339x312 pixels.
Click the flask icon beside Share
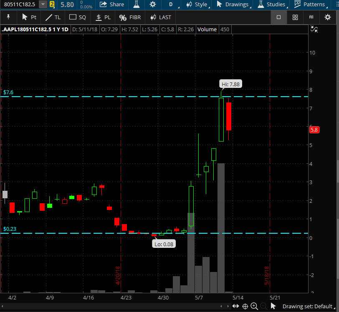click(x=137, y=5)
